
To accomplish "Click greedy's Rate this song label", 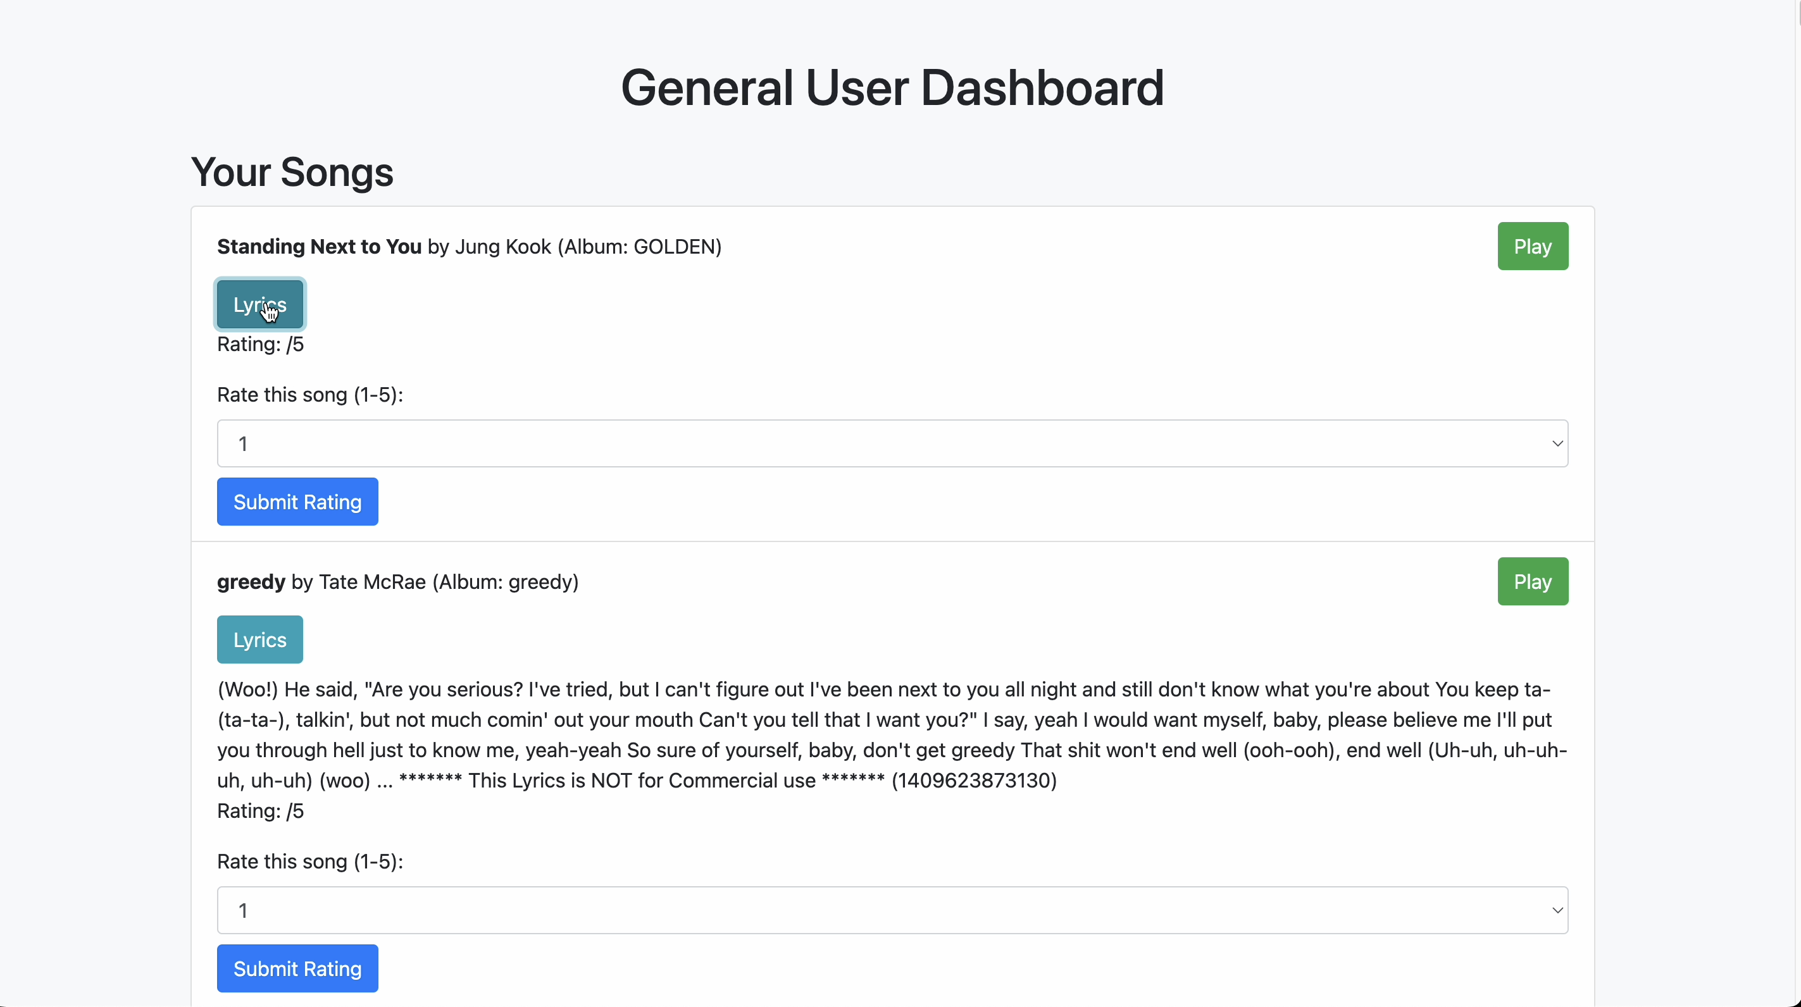I will [309, 862].
